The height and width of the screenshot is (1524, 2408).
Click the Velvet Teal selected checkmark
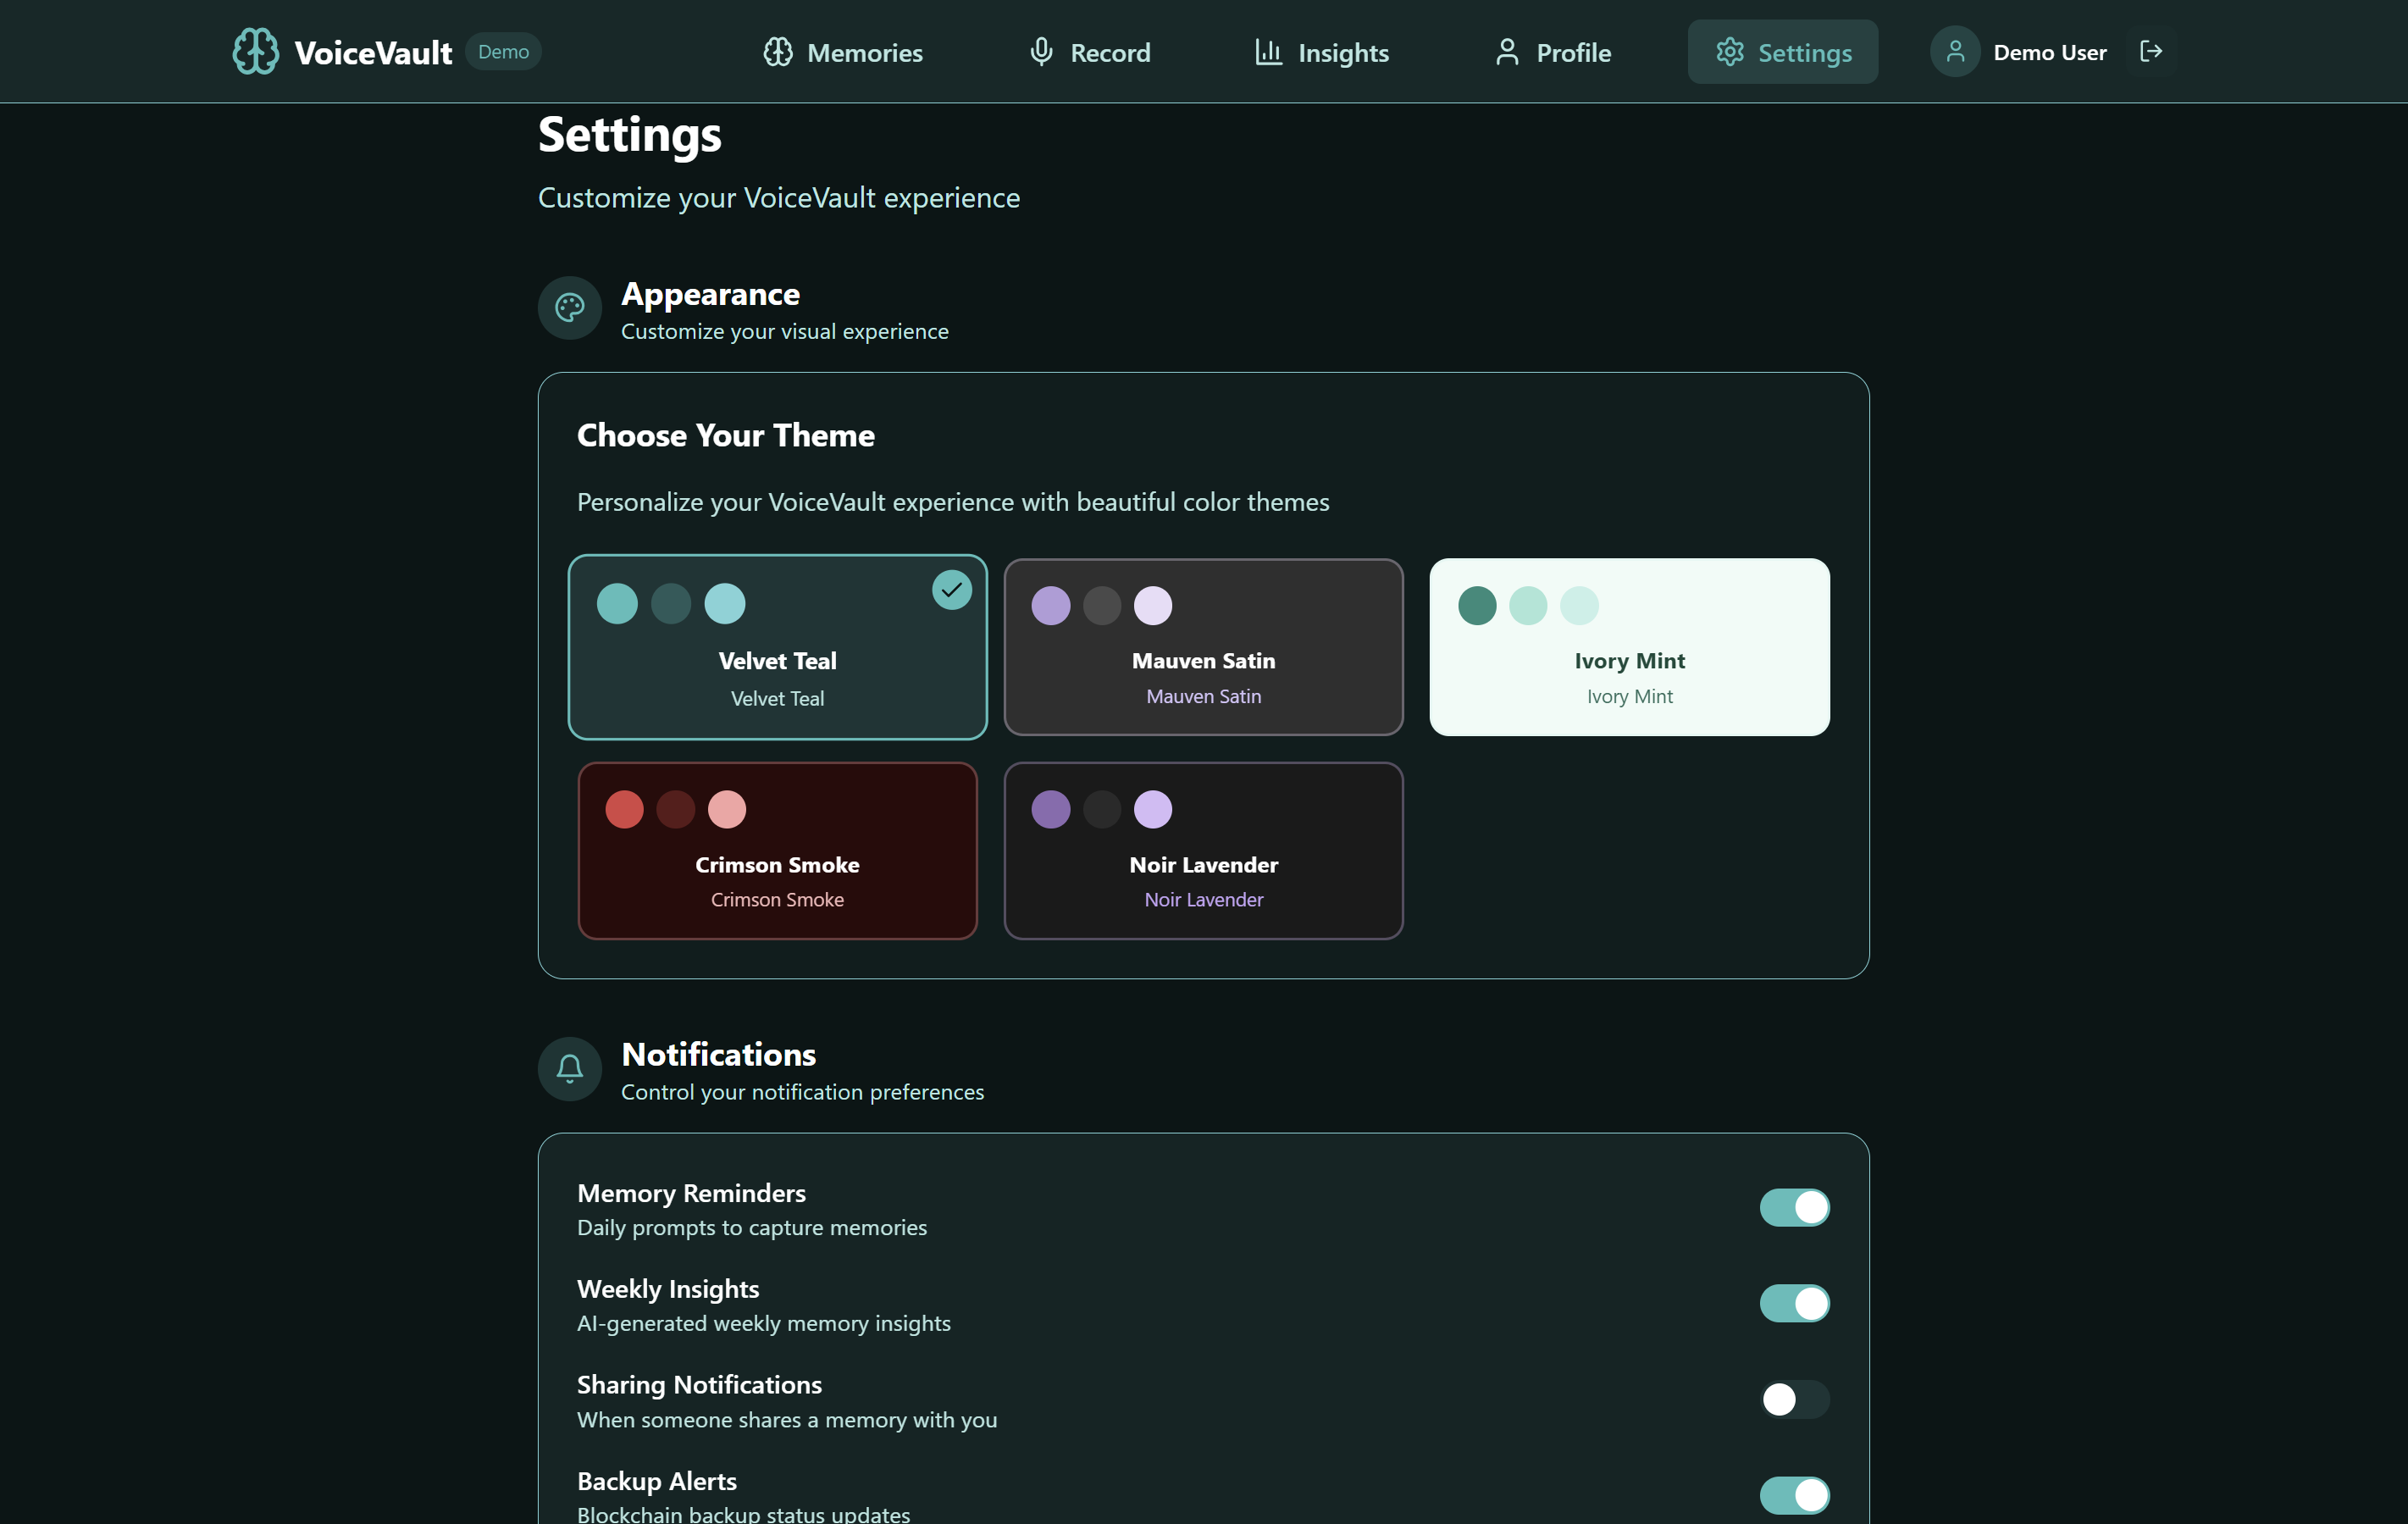coord(951,590)
